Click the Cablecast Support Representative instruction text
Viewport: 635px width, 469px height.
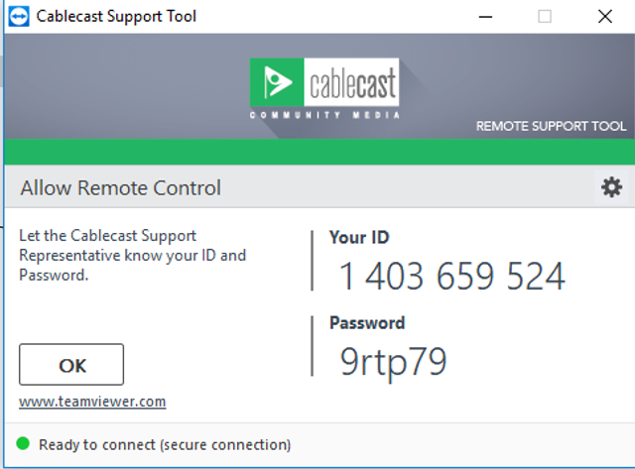coord(132,256)
